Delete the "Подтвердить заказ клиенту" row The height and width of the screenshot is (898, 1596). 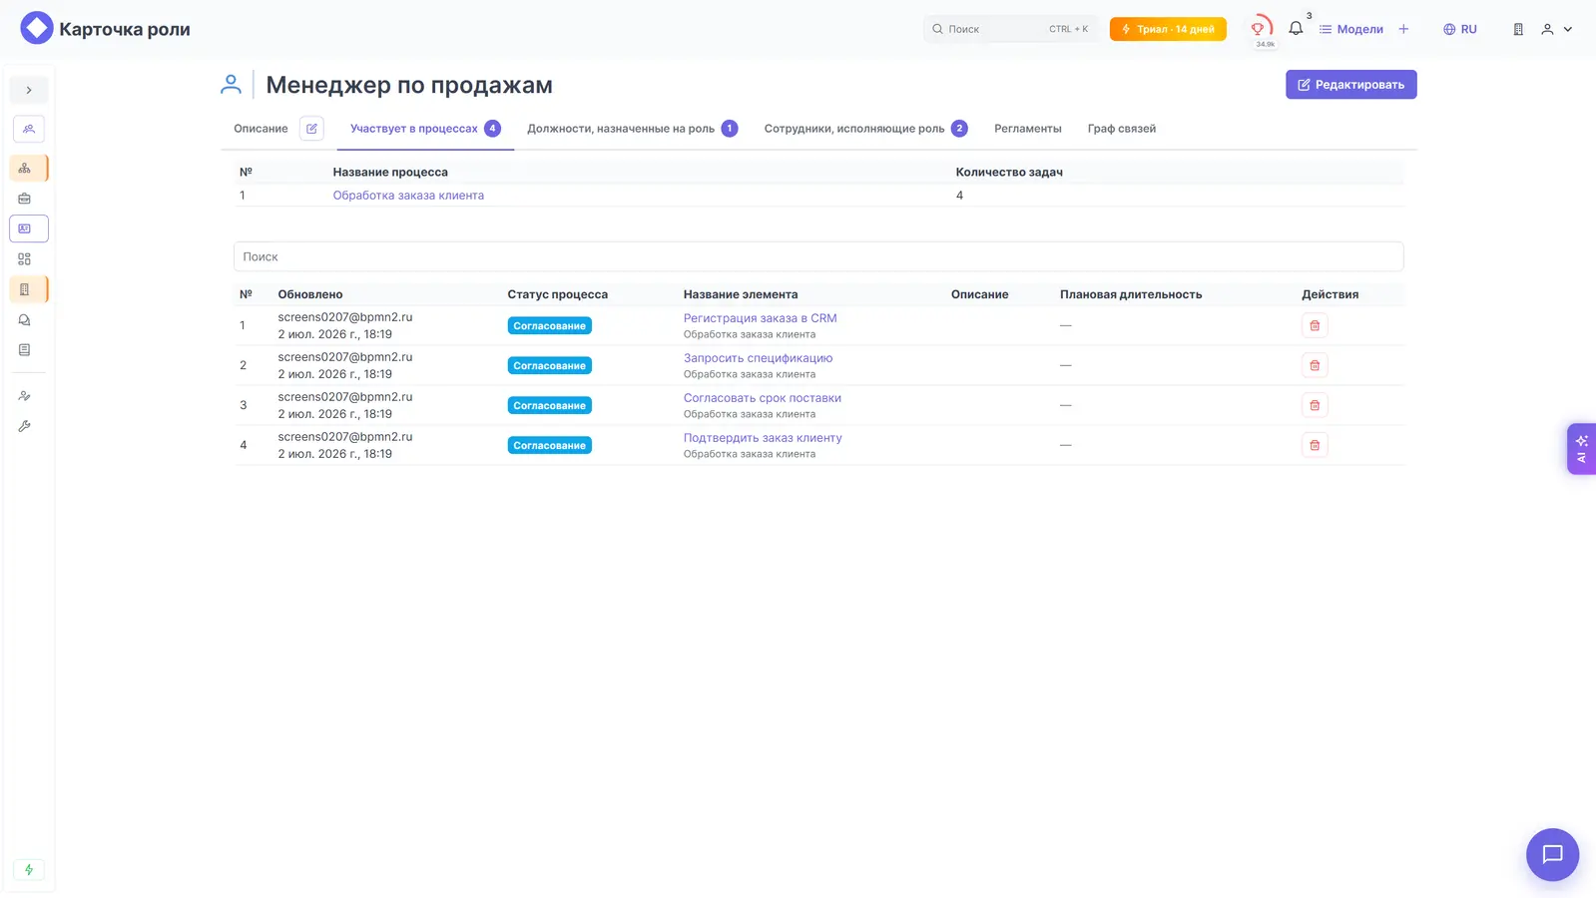point(1315,445)
